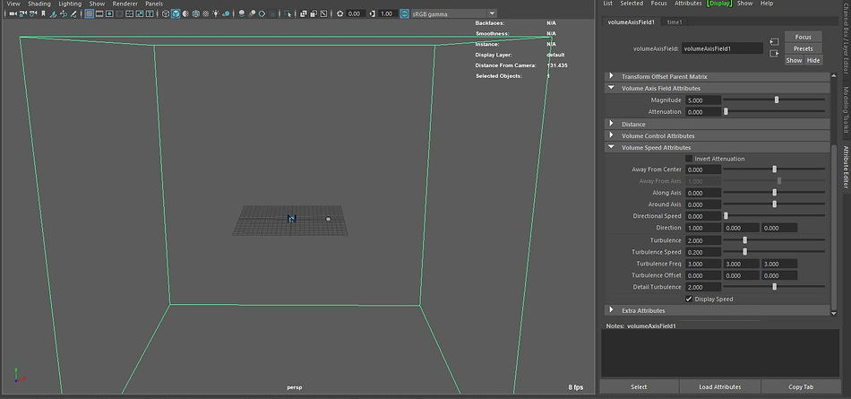Open the viewport Renderer menu
851x399 pixels.
tap(125, 4)
